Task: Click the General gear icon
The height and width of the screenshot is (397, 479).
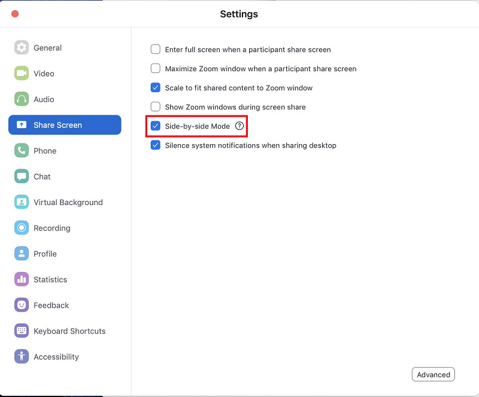Action: click(22, 48)
